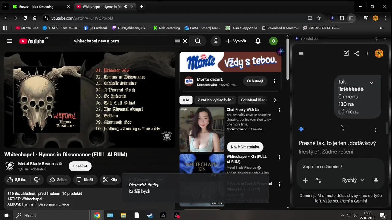Toggle the Chrome side panel button
The height and width of the screenshot is (220, 392).
point(352,18)
